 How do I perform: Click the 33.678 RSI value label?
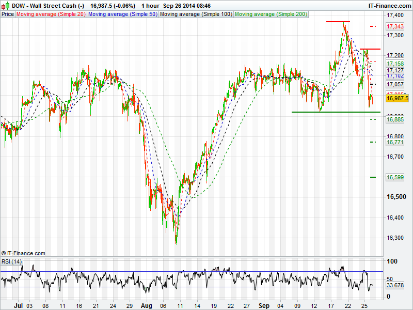[395, 285]
